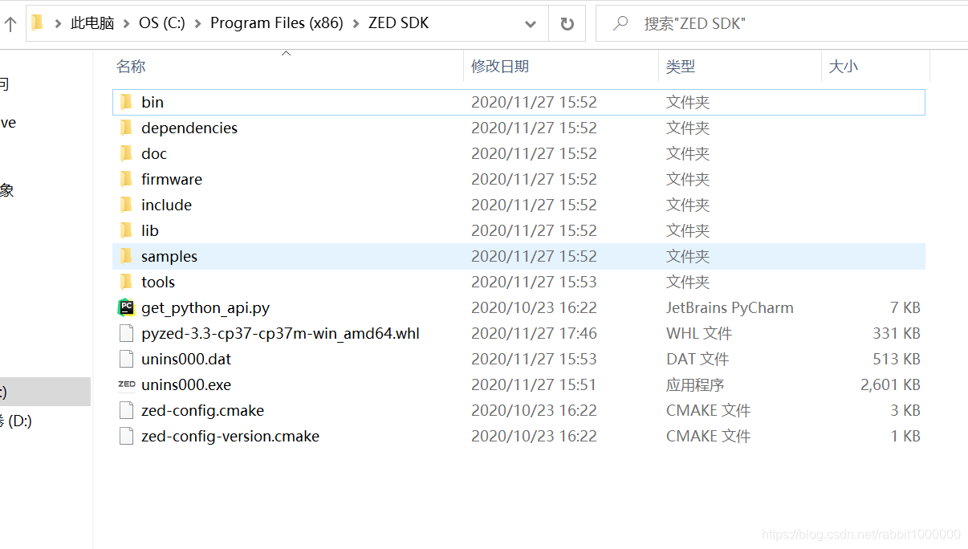Open the doc folder icon
This screenshot has height=549, width=968.
(x=127, y=153)
